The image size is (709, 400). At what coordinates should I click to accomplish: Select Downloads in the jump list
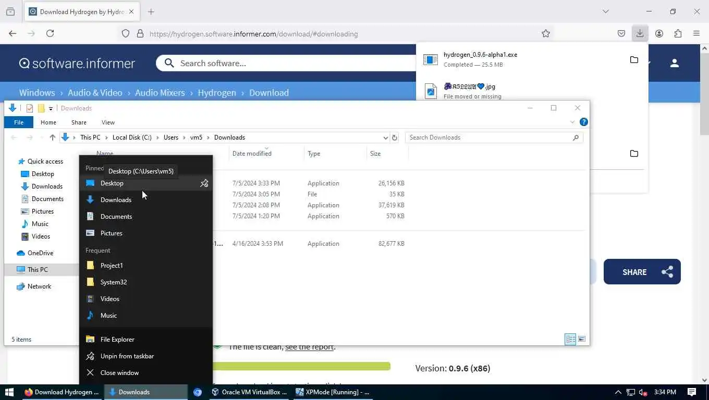[146, 200]
